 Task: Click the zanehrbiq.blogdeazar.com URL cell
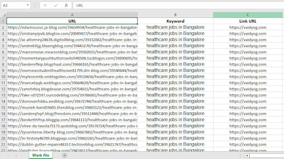(72, 89)
